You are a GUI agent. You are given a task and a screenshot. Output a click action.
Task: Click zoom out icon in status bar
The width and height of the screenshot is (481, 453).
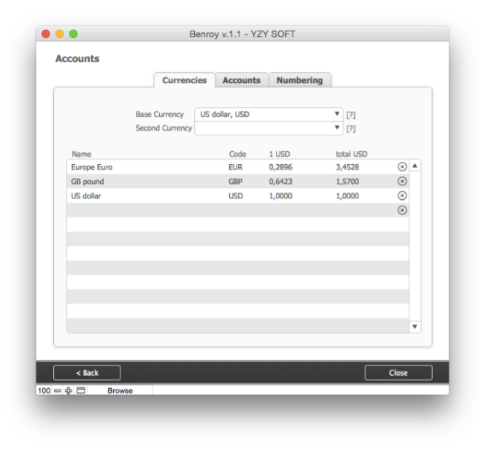58,391
